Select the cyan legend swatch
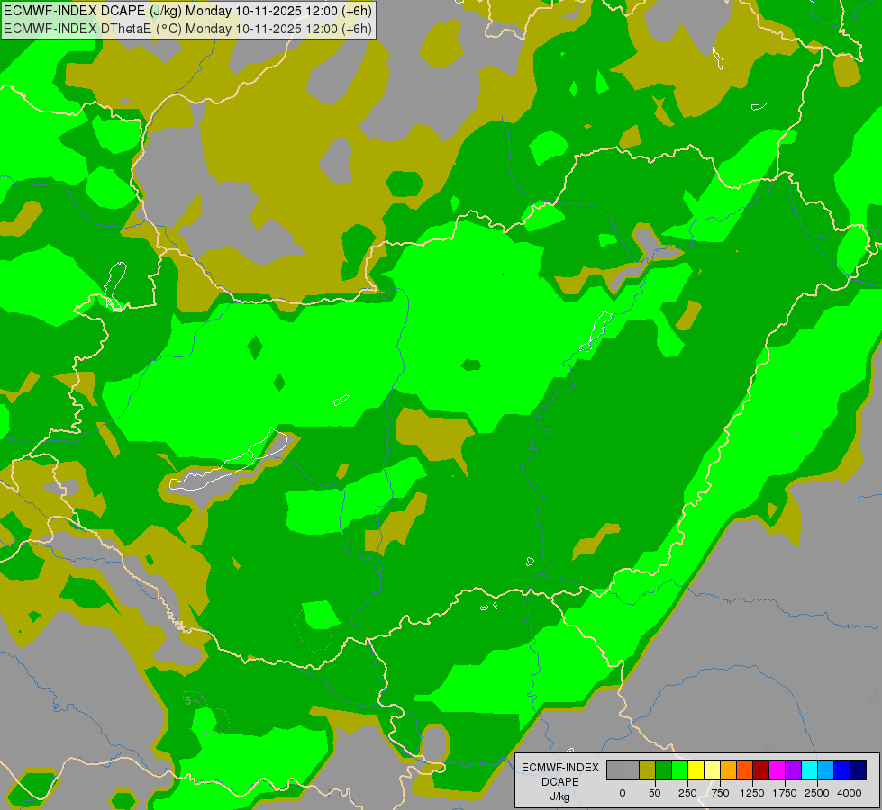Image resolution: width=882 pixels, height=810 pixels. [x=810, y=769]
